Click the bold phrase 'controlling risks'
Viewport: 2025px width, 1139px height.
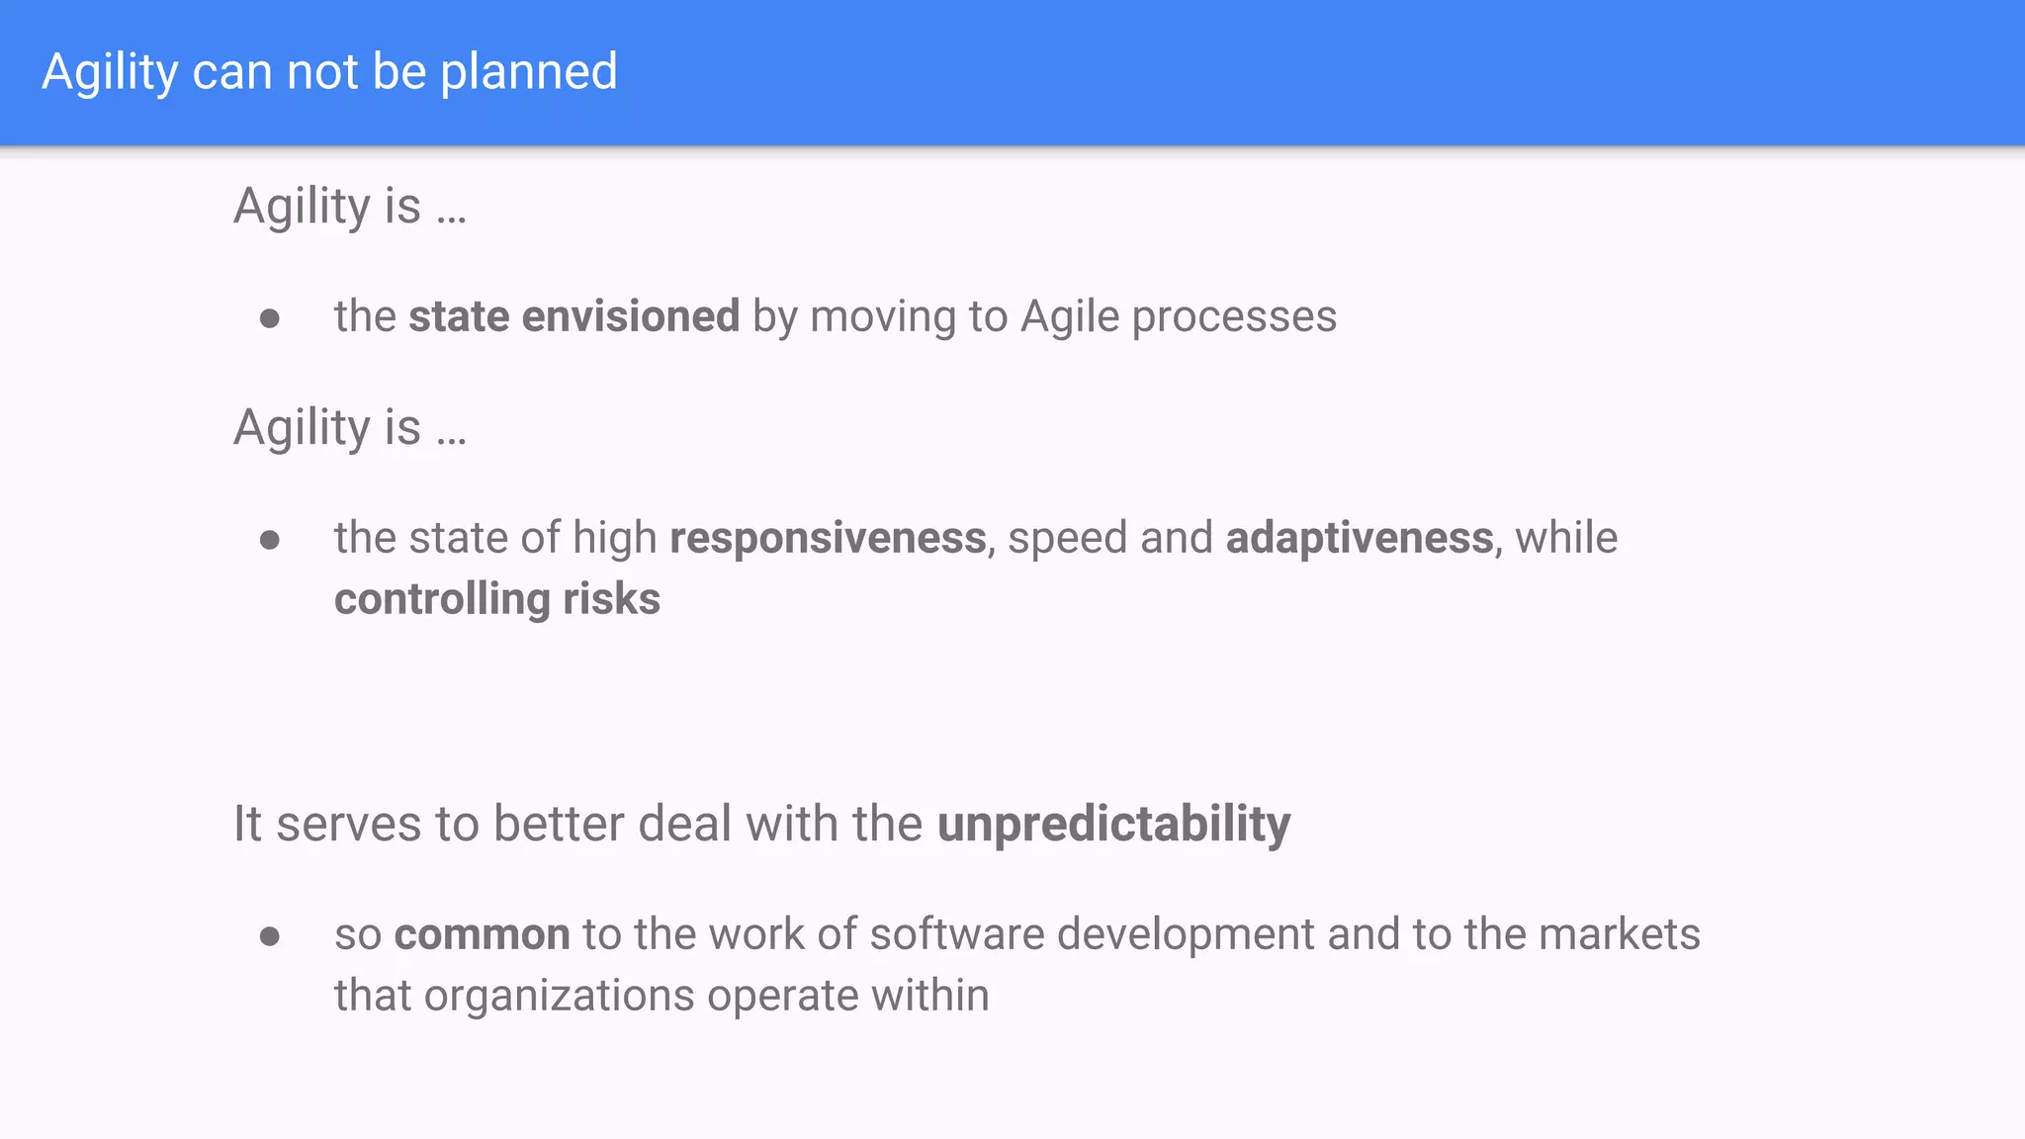497,600
